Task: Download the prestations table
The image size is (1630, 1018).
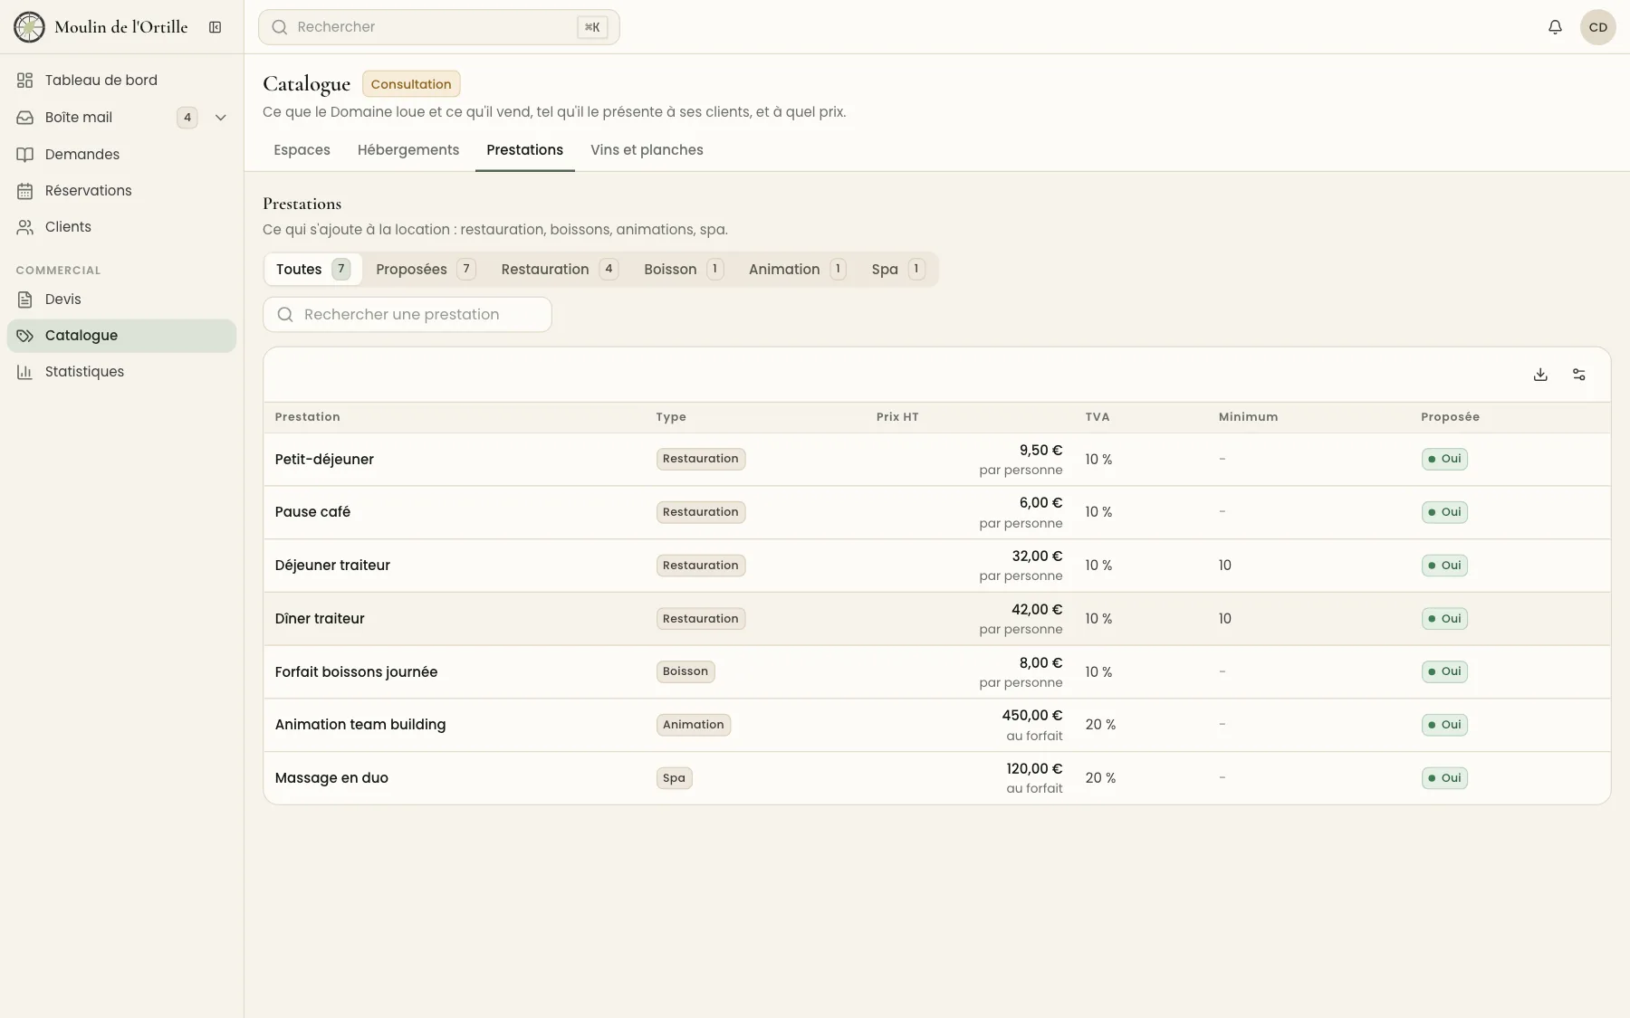Action: coord(1540,375)
